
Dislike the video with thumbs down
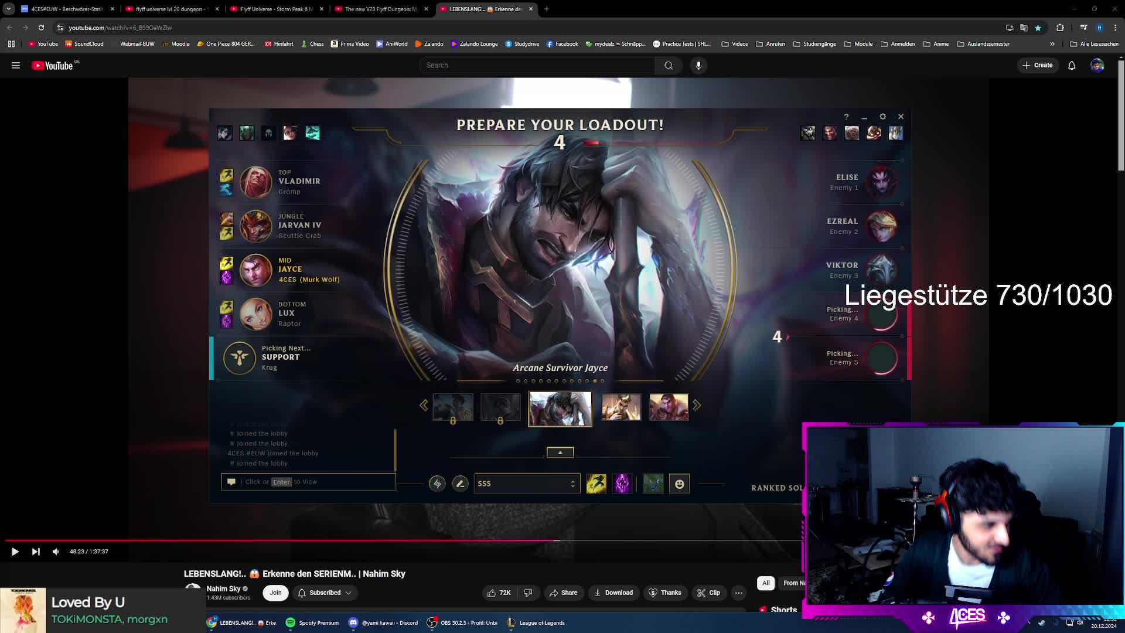tap(528, 593)
